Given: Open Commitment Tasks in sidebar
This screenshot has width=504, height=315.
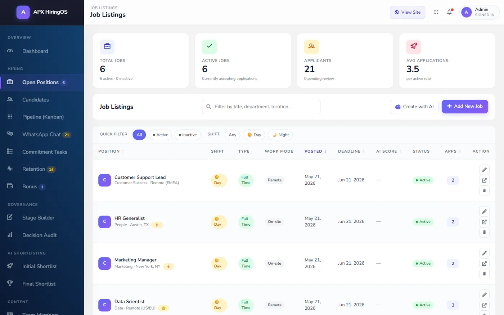Looking at the screenshot, I should point(42,152).
